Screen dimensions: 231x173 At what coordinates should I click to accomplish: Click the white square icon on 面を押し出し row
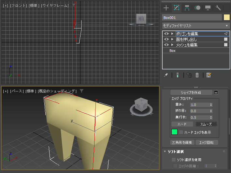(226, 39)
